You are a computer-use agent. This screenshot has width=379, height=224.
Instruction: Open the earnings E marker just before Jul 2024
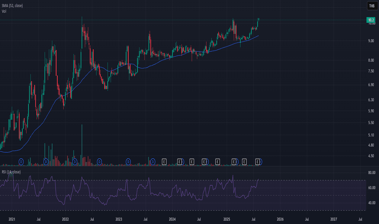pos(192,162)
